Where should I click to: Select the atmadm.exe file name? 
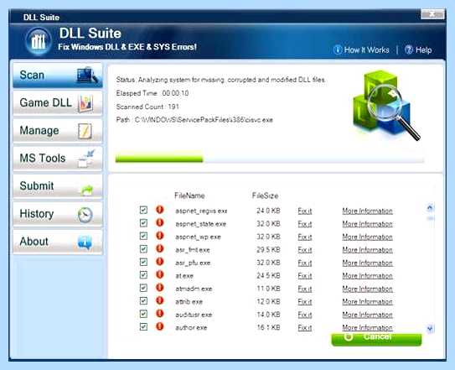(194, 289)
